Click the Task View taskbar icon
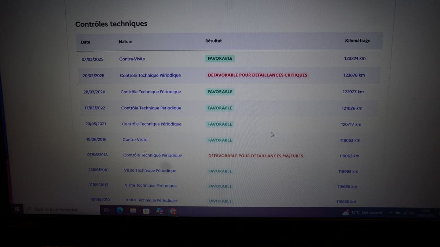 click(x=106, y=210)
